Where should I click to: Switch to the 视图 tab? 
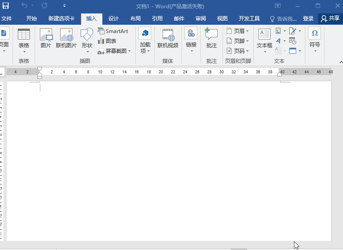pos(222,19)
